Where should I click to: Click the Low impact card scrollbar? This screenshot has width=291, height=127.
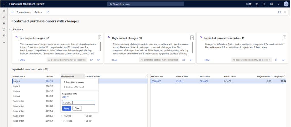click(100, 46)
